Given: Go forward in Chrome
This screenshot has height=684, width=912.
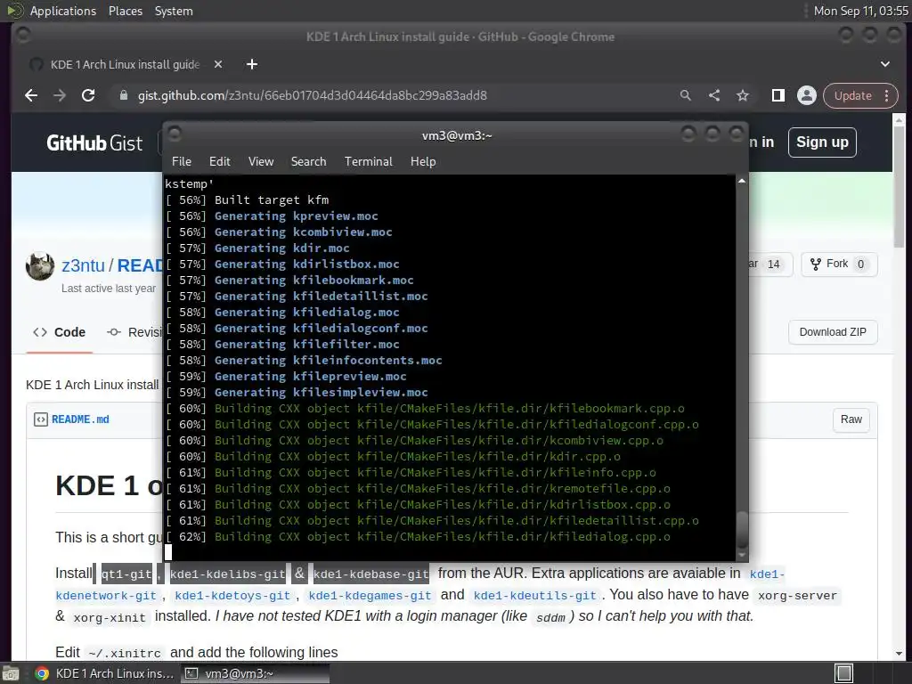Looking at the screenshot, I should 60,95.
